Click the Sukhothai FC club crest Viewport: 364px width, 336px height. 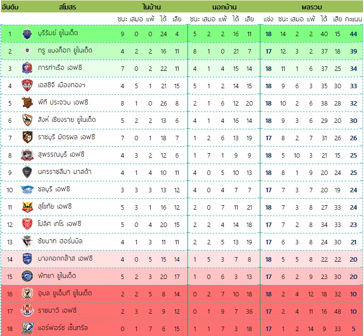coord(27,207)
